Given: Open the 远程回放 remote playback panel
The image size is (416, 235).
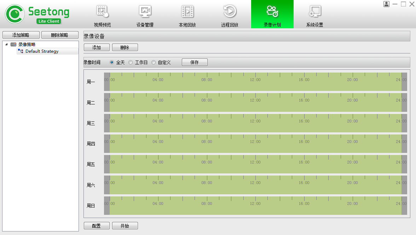Looking at the screenshot, I should pyautogui.click(x=230, y=15).
